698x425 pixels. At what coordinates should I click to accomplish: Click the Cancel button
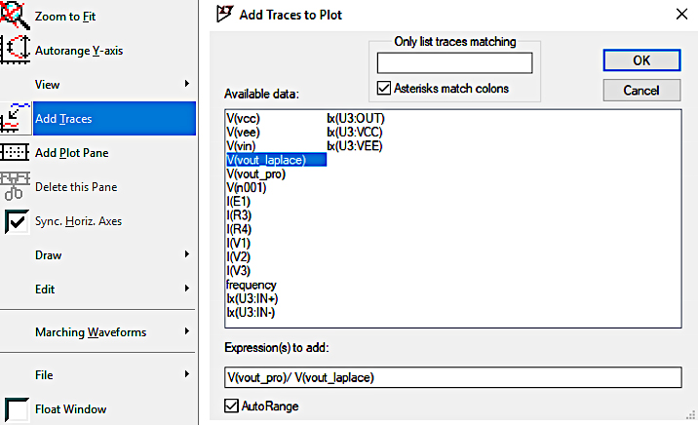(x=641, y=91)
